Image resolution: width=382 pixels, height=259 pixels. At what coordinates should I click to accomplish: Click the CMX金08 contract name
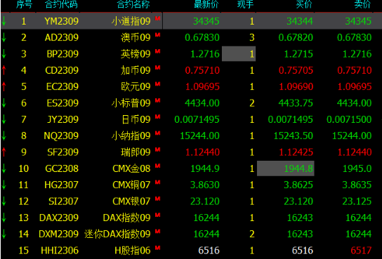tap(131, 168)
